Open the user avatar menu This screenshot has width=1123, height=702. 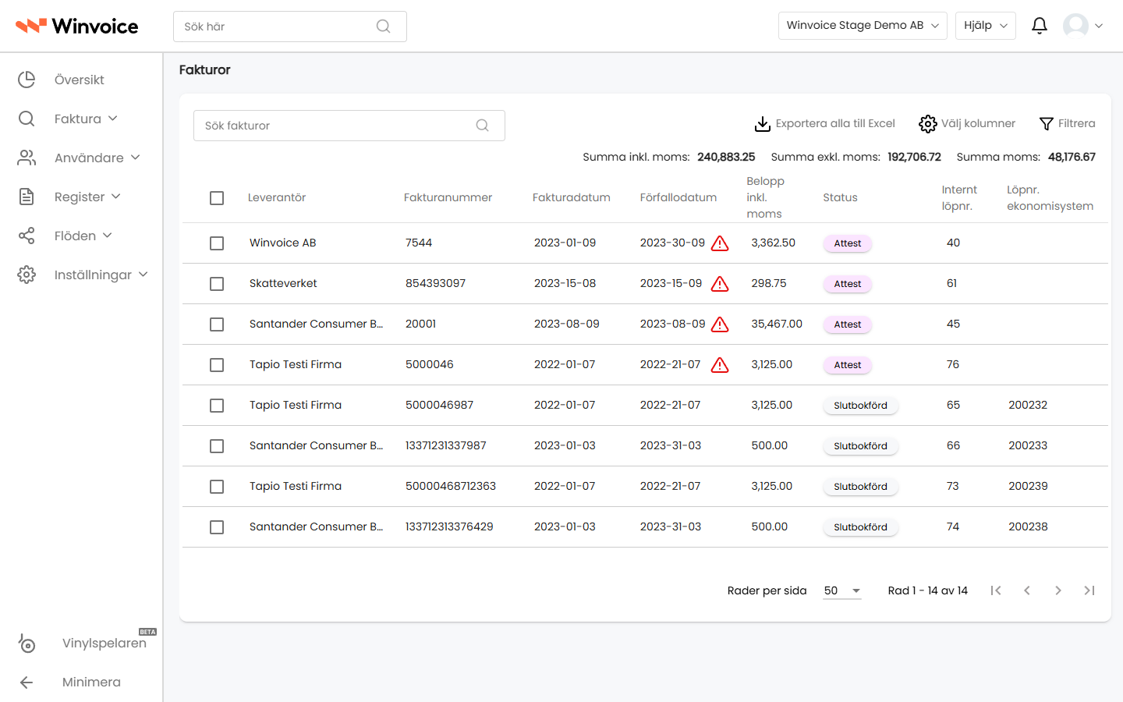tap(1083, 26)
